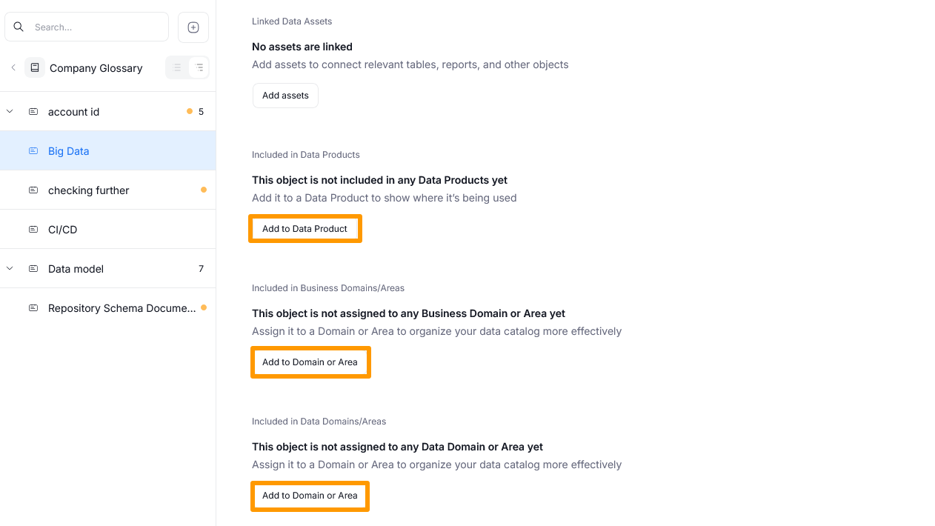Click Add to Domain or Area under Business Domains
The width and height of the screenshot is (935, 526).
310,362
